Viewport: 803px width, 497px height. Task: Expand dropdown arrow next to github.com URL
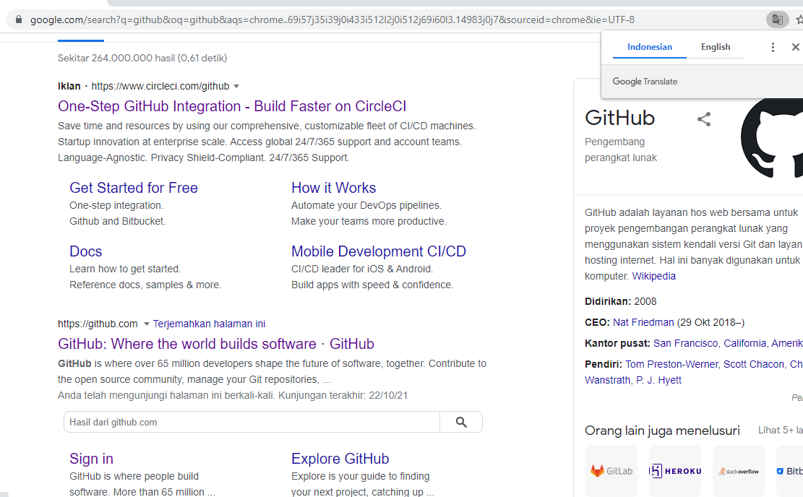[147, 324]
